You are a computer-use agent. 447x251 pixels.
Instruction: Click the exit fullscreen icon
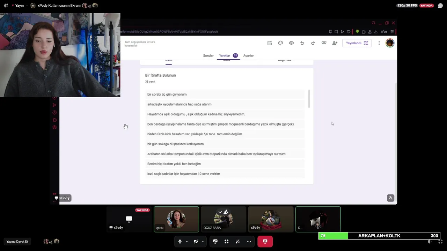[x=440, y=242]
